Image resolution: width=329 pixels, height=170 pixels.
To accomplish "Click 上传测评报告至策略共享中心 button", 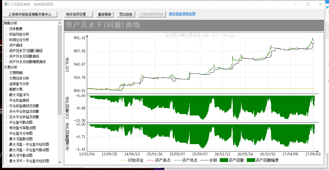I will [x=30, y=14].
